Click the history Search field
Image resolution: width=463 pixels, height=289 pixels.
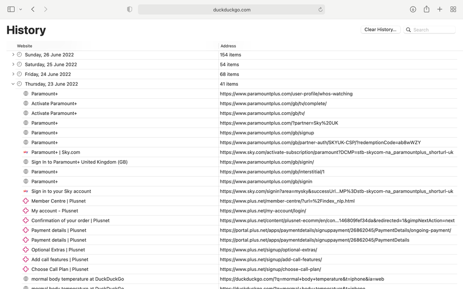coord(431,29)
